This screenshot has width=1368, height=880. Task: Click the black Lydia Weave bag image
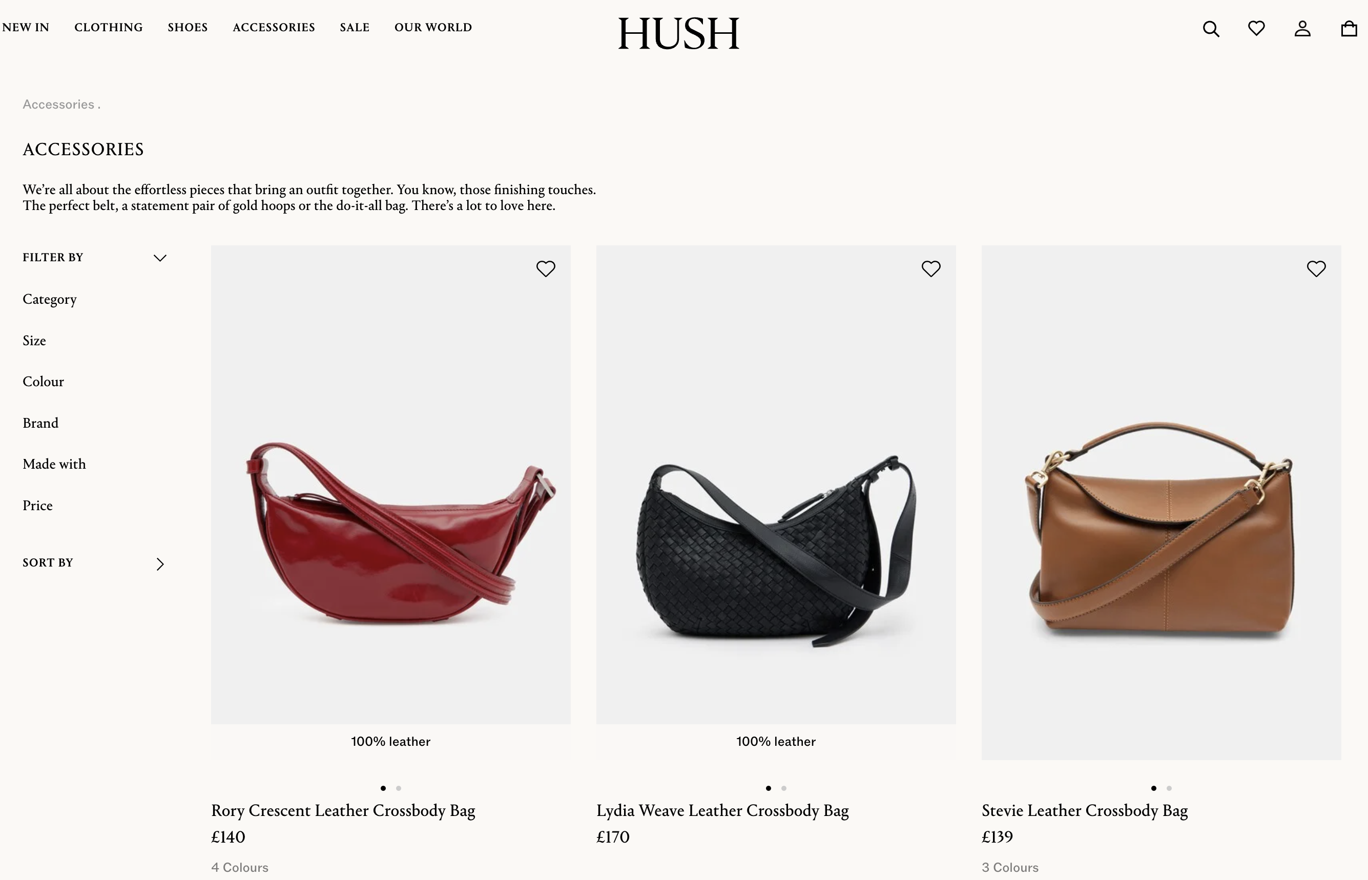pos(775,485)
